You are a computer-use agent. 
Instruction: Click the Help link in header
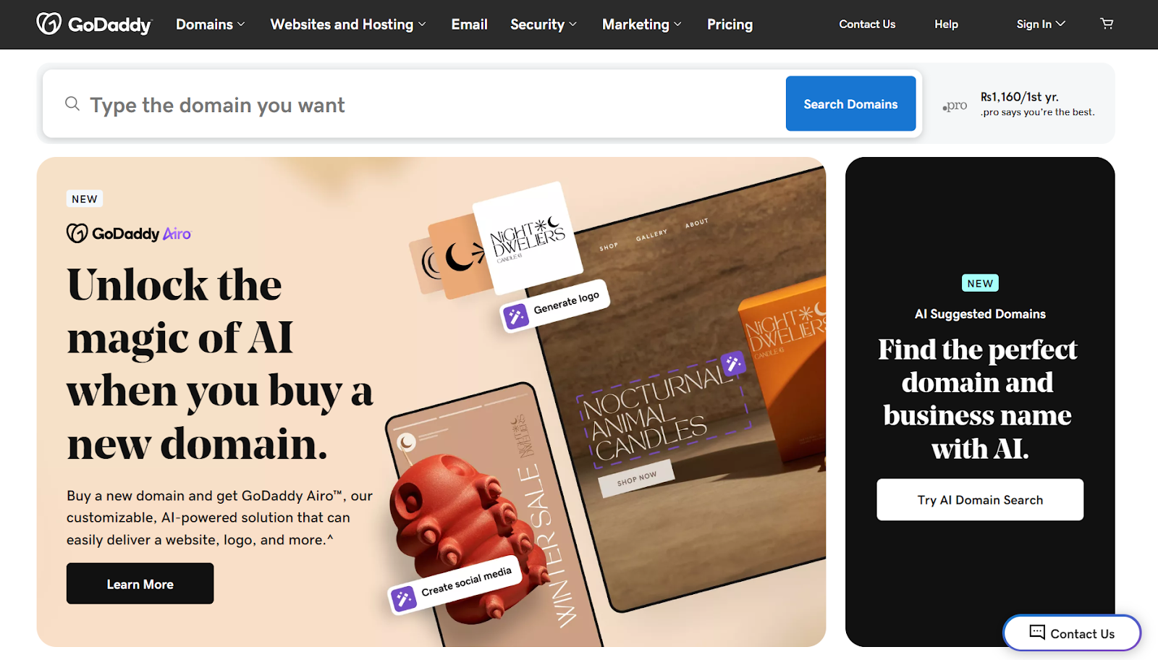pyautogui.click(x=946, y=24)
